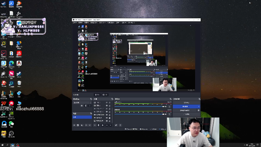This screenshot has width=261, height=147.
Task: Mute the upper audio channel speaker icon
Action: point(166,107)
